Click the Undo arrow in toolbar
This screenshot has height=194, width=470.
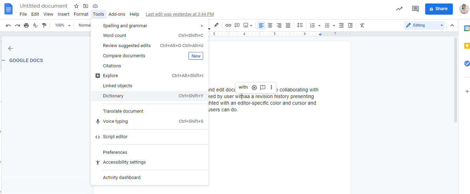tap(8, 25)
